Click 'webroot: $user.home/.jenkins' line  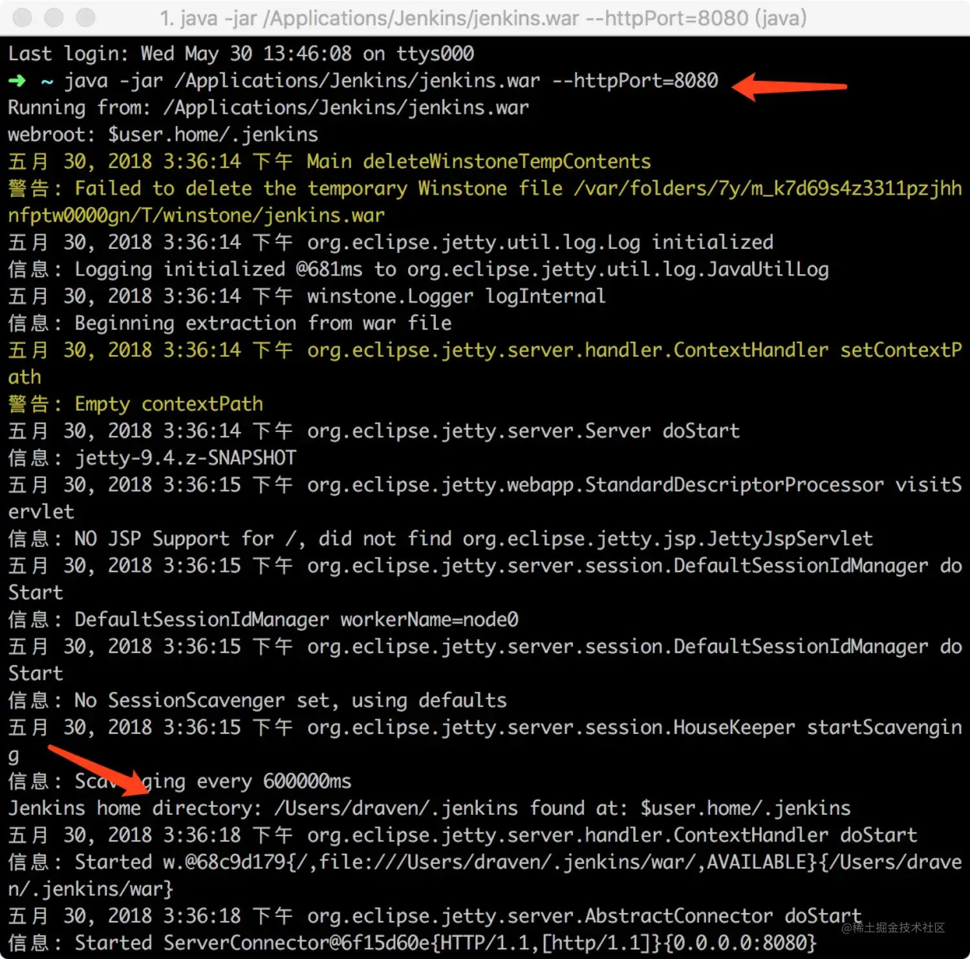click(x=163, y=135)
